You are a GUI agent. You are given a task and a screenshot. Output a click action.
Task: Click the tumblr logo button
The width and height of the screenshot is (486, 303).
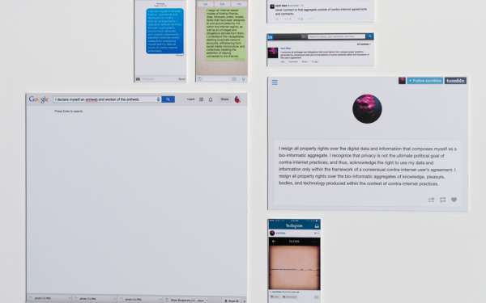(455, 81)
